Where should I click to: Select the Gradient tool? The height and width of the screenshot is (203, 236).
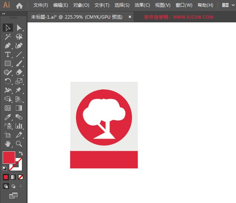pos(19,108)
